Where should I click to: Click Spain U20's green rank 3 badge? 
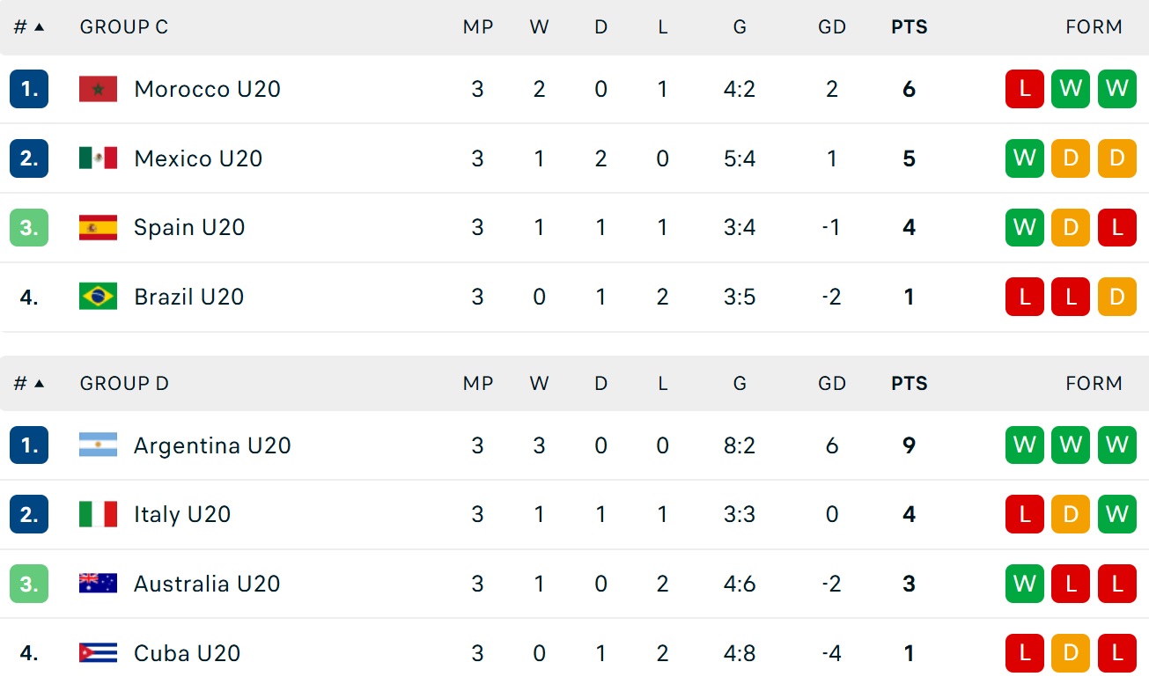29,227
